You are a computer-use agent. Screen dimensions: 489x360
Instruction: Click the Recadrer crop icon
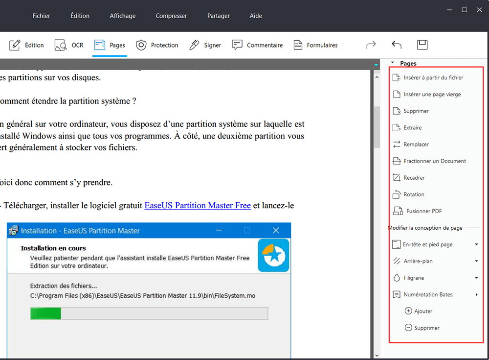[x=397, y=177]
